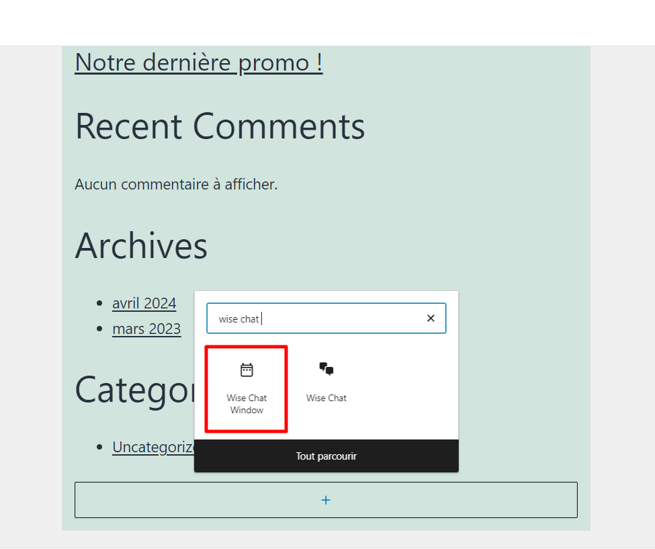Image resolution: width=655 pixels, height=549 pixels.
Task: Open the block inserter with the plus icon
Action: point(326,500)
